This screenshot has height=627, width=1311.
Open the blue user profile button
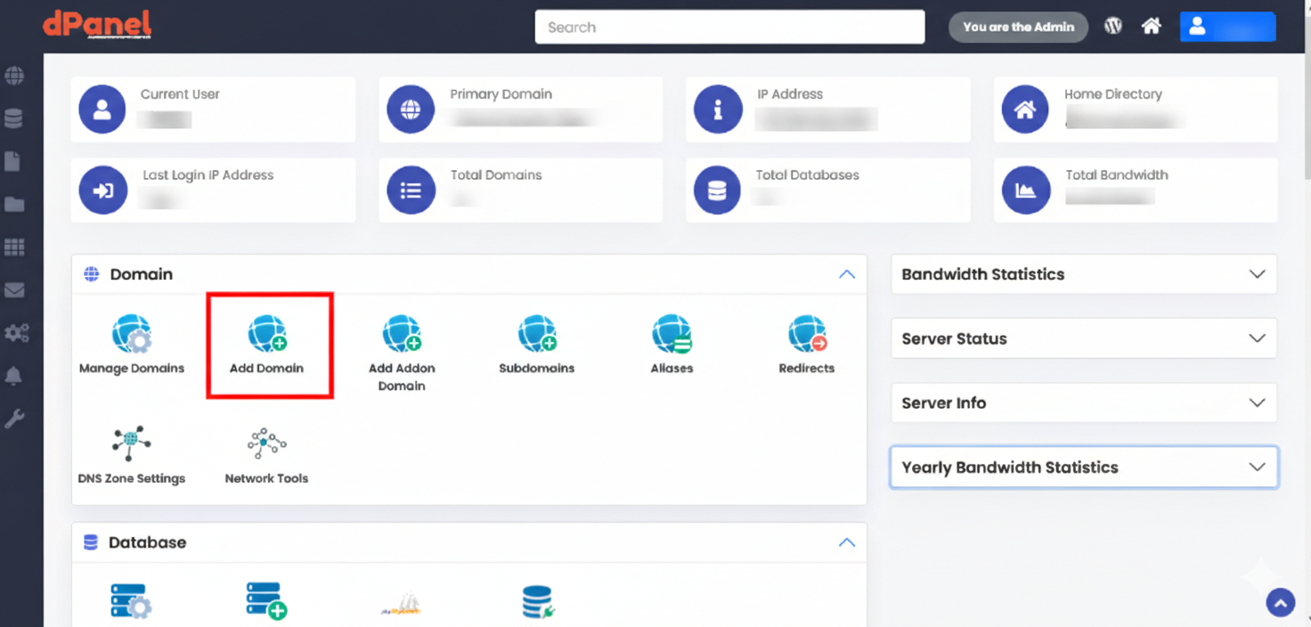pyautogui.click(x=1227, y=27)
